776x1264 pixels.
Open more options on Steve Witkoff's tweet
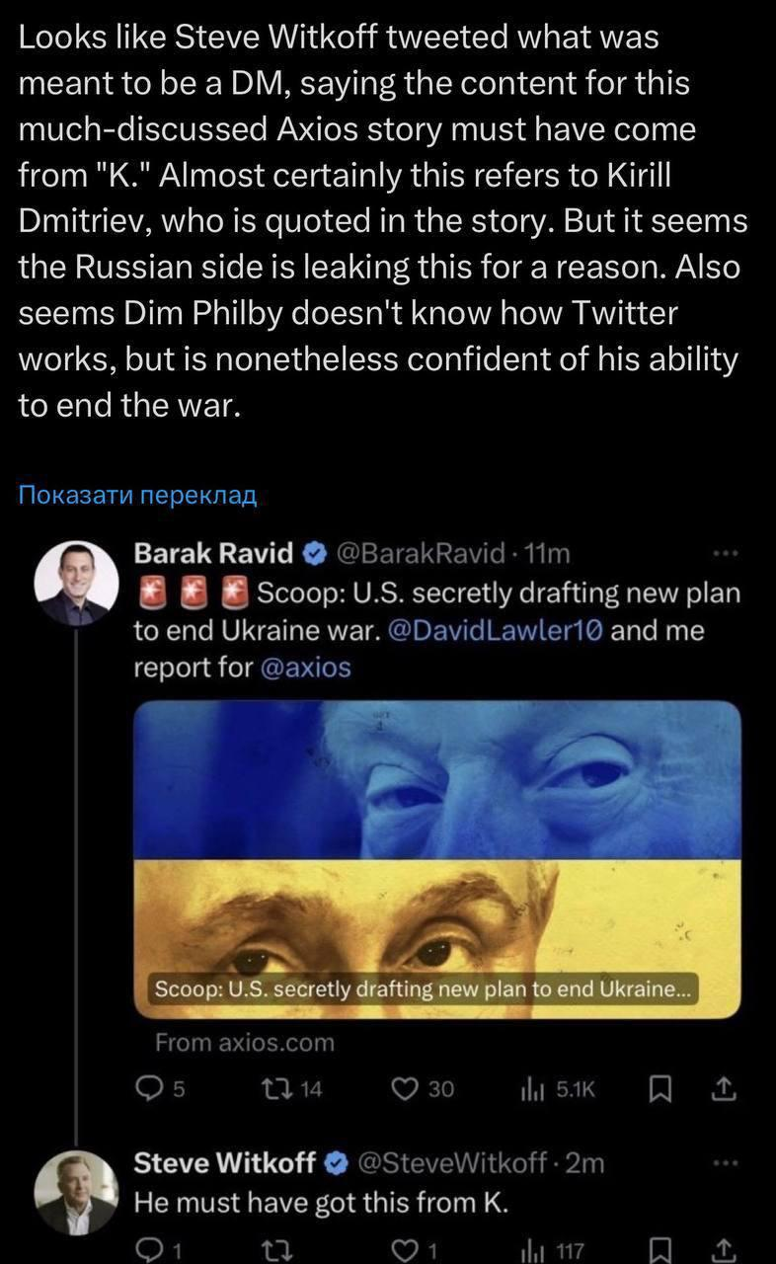coord(726,1164)
